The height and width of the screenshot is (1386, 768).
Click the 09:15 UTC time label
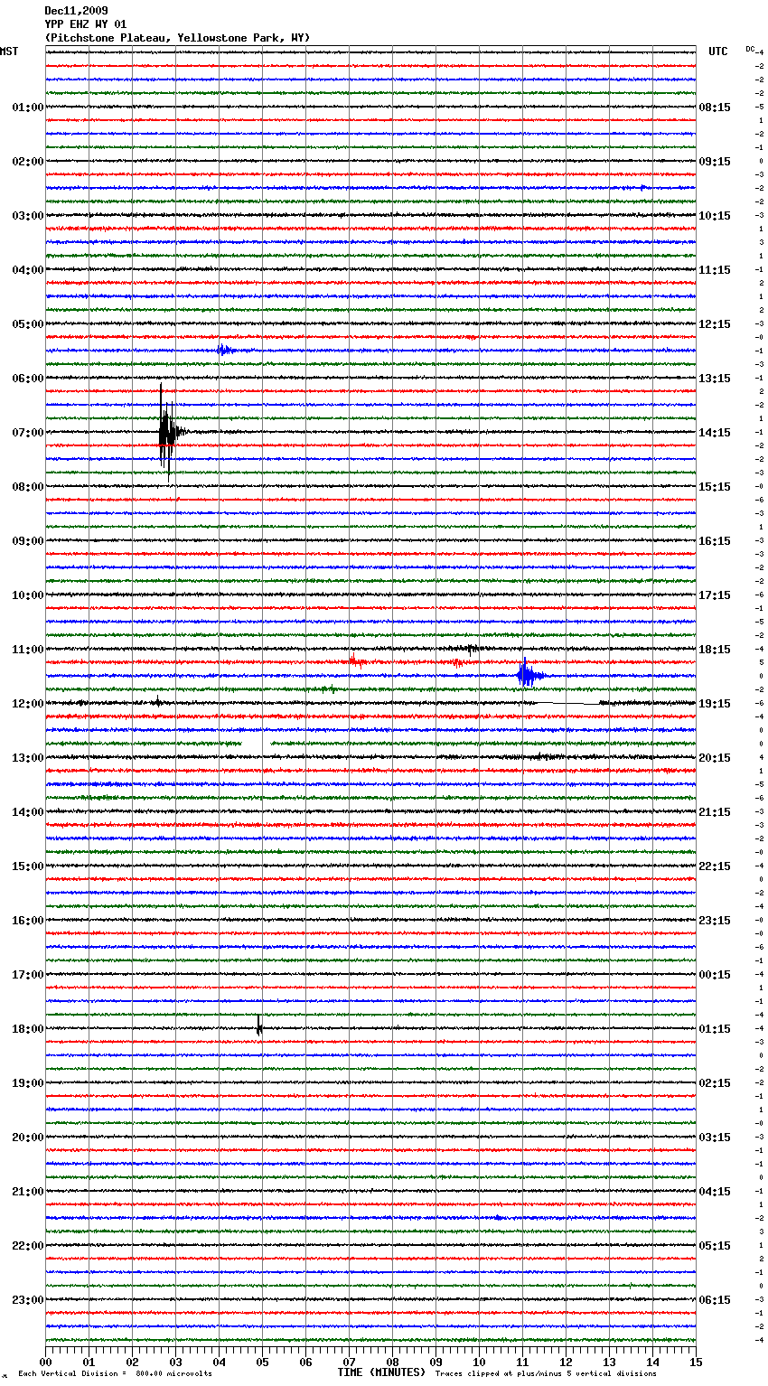pos(715,162)
